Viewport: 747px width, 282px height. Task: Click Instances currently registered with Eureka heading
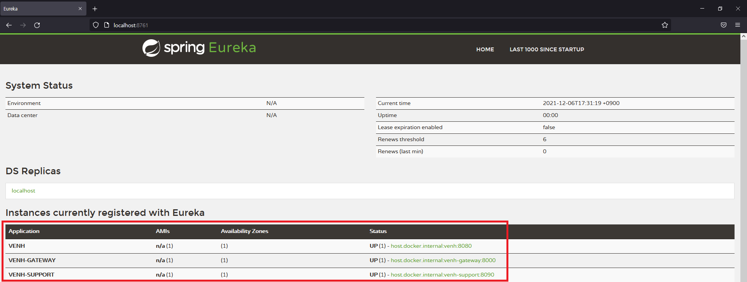105,213
